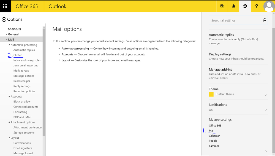Open POP and IMAP settings
Viewport: 275px width, 156px height.
click(x=22, y=117)
